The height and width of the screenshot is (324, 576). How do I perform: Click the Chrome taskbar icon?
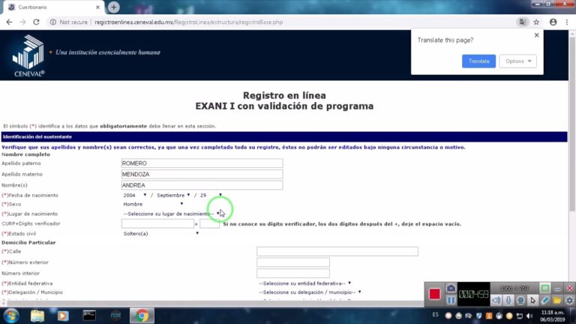[142, 316]
